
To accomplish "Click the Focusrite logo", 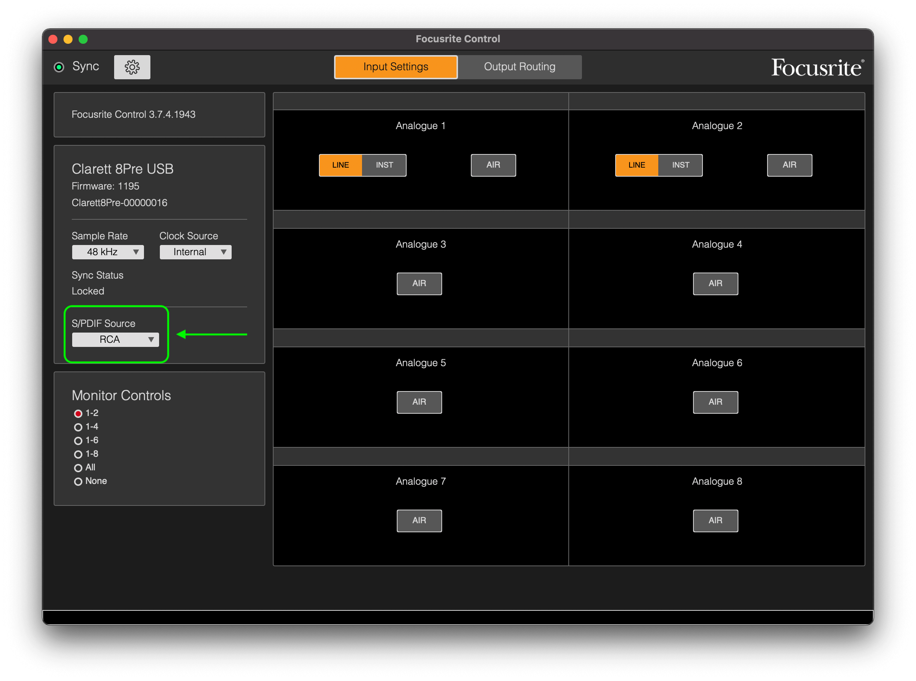I will pos(817,67).
